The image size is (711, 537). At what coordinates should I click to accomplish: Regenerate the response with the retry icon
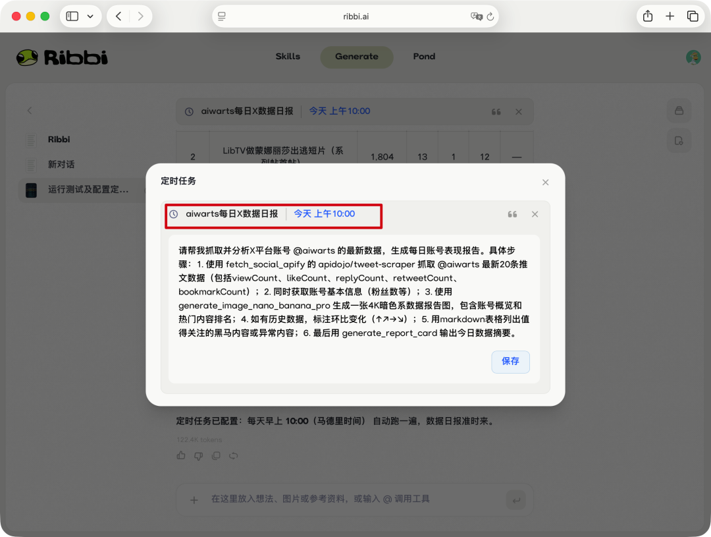(x=234, y=455)
